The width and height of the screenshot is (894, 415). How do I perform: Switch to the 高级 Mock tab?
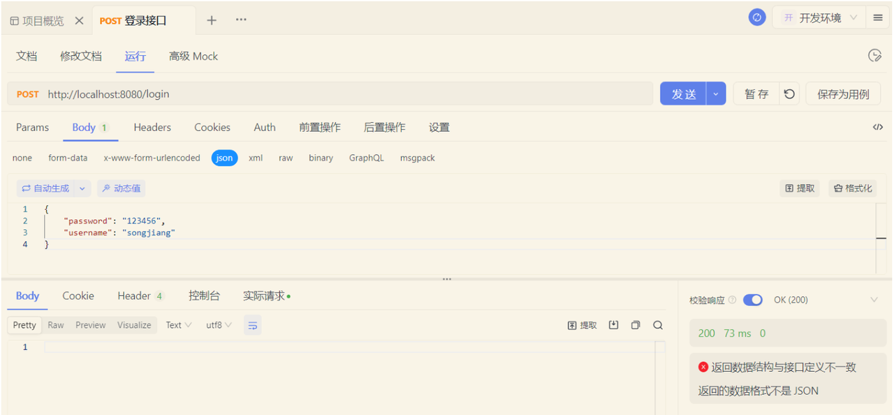click(193, 56)
